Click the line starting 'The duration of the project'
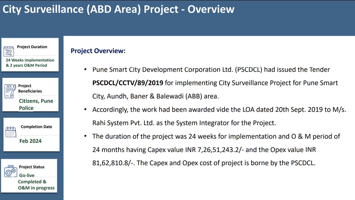This screenshot has width=355, height=200. click(x=216, y=136)
